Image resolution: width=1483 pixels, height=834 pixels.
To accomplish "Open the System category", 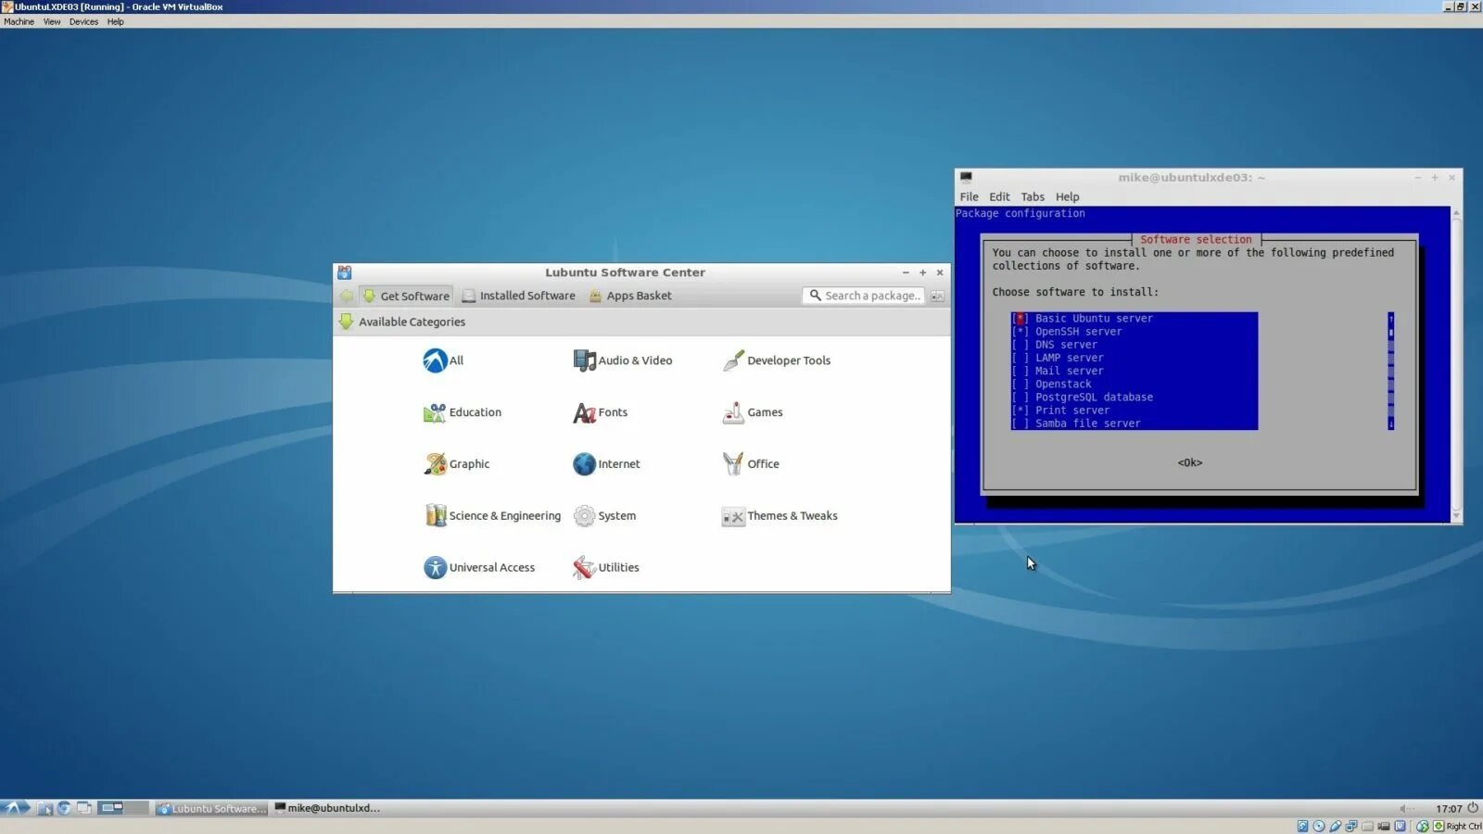I will [x=604, y=516].
